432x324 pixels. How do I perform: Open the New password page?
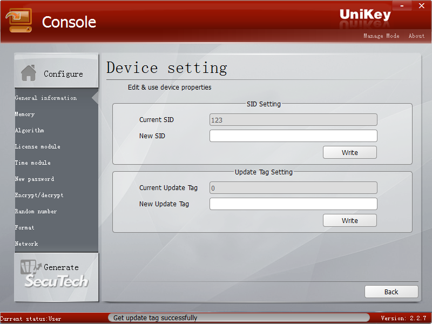(x=35, y=179)
